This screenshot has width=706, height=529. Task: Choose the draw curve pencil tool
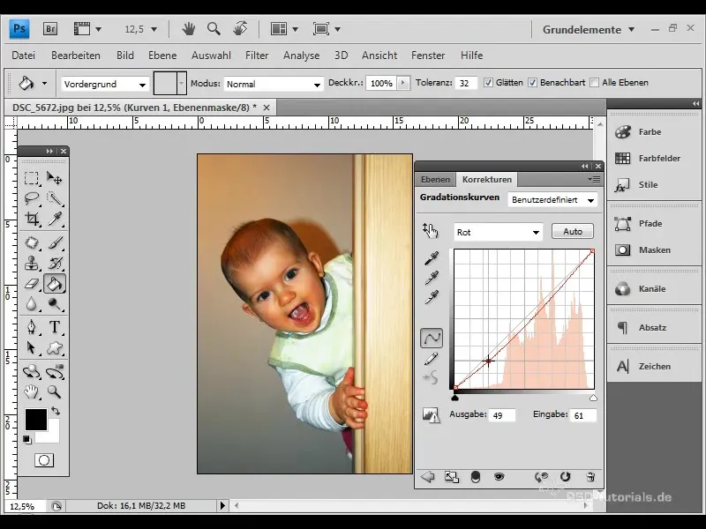tap(432, 359)
